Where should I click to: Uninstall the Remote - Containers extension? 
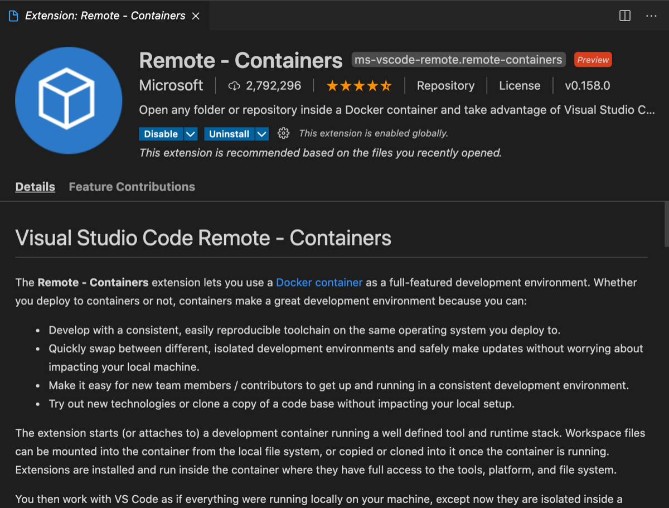point(229,134)
